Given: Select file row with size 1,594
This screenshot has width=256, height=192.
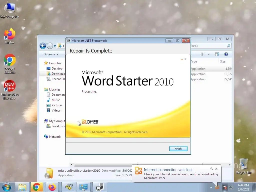Looking at the screenshot, I should tap(211, 69).
